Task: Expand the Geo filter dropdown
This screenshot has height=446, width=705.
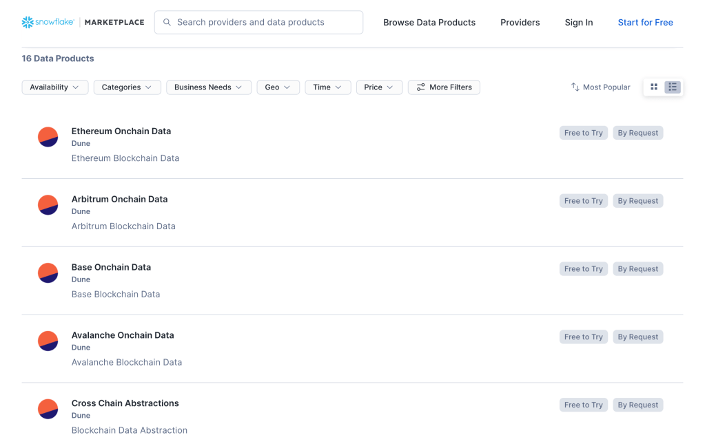Action: pyautogui.click(x=278, y=87)
